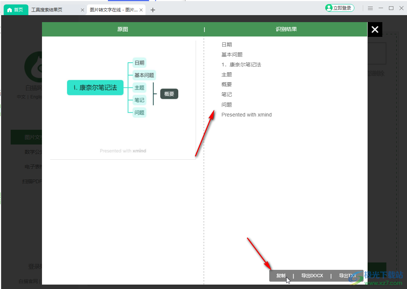
Task: Close the recognition result popup with X
Action: [375, 29]
